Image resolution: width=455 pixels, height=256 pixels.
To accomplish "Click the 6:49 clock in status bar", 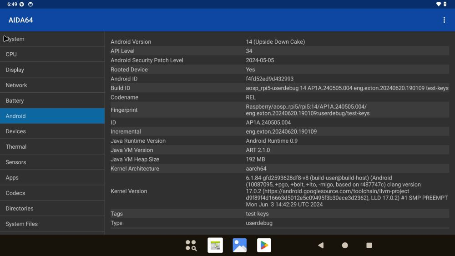I will coord(12,4).
